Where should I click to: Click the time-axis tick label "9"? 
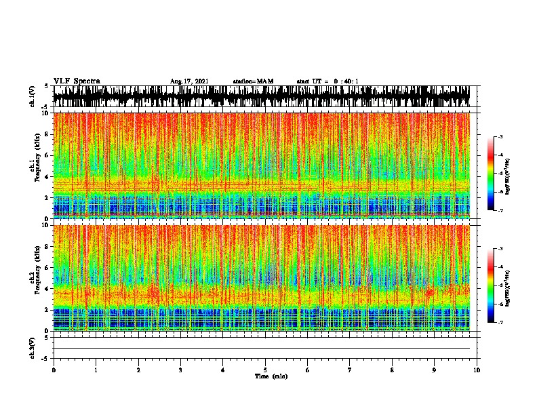coord(434,370)
